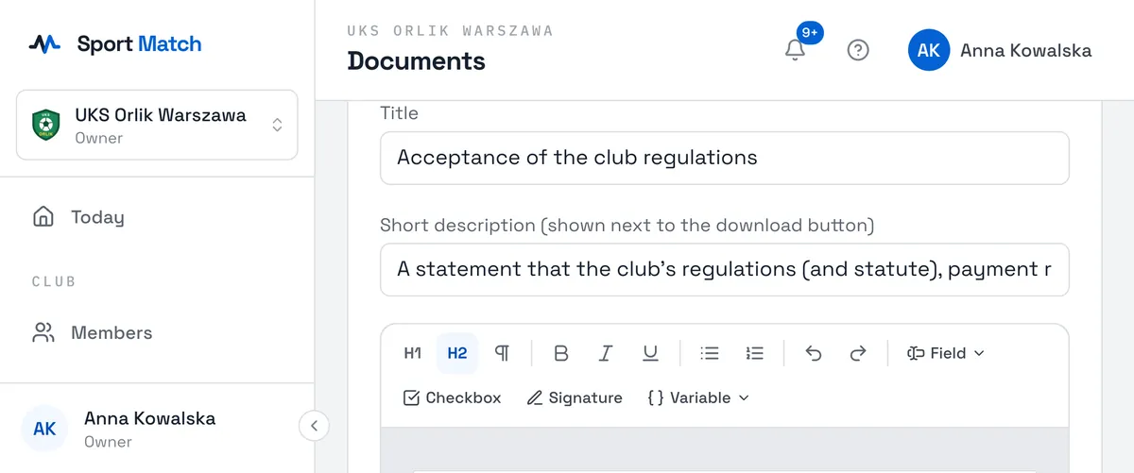
Task: Open the UKS Orlik Warszawa club switcher
Action: [157, 125]
